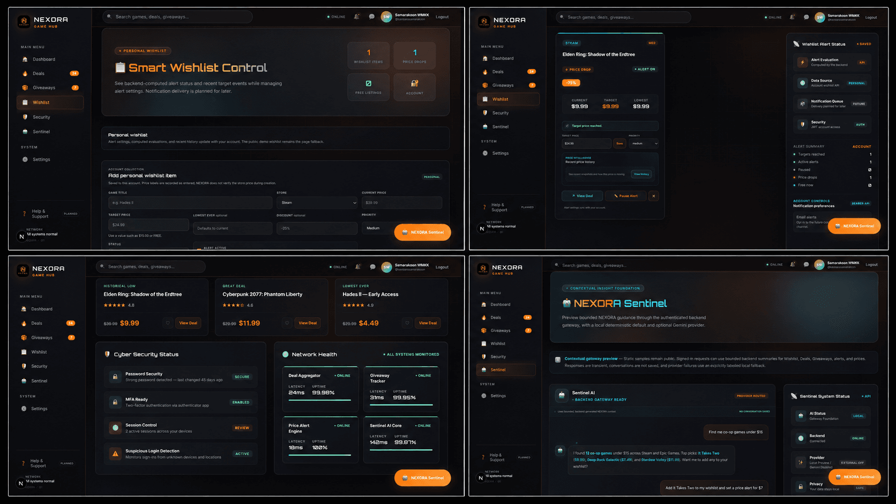
Task: Favorite Cyberpunk 2077 deal with heart icon
Action: tap(287, 323)
